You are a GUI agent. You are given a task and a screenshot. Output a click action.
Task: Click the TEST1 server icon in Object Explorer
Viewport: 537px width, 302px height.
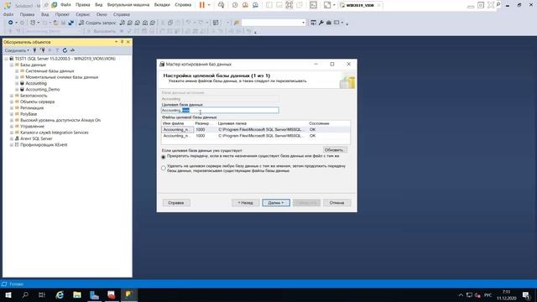pyautogui.click(x=11, y=59)
